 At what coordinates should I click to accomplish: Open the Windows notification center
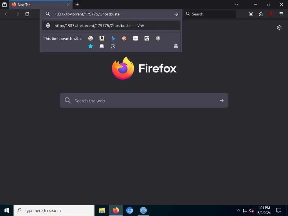[x=279, y=210]
